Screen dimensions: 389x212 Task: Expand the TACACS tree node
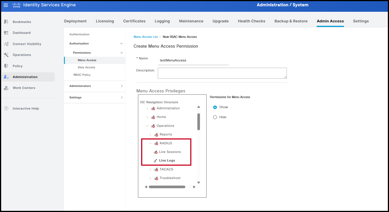tap(150, 169)
